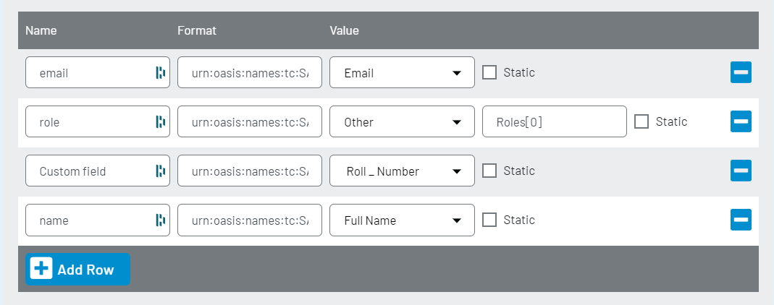The width and height of the screenshot is (774, 305).
Task: Click the icon inside the Custom field box
Action: pos(161,171)
